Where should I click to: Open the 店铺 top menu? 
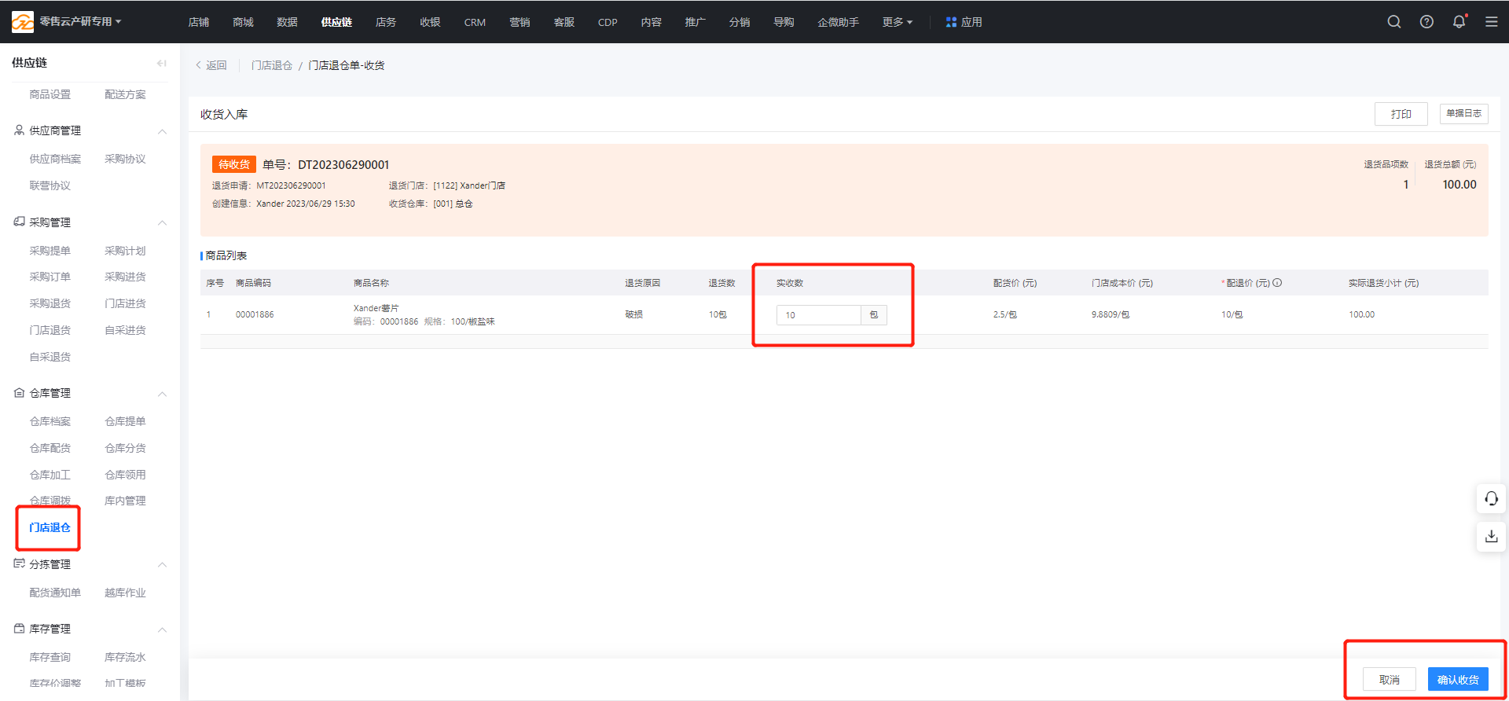(x=199, y=22)
